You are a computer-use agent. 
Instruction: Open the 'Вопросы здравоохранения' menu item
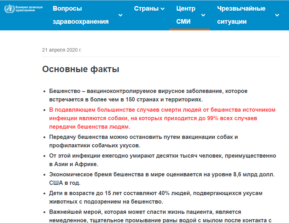tap(81, 15)
